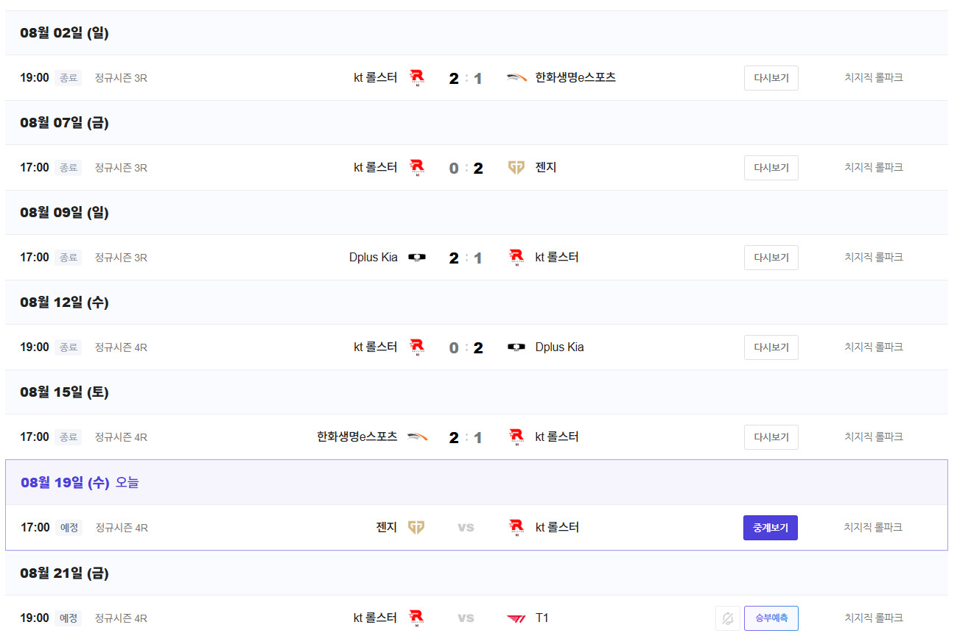Image resolution: width=971 pixels, height=636 pixels.
Task: Click kt 롤스터 logo in 08월 12일 match
Action: (x=417, y=347)
